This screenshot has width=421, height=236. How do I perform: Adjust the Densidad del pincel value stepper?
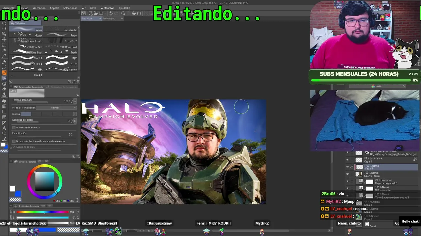(71, 121)
